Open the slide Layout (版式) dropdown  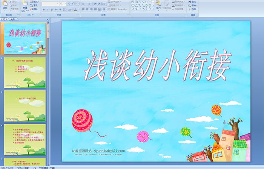click(x=35, y=2)
